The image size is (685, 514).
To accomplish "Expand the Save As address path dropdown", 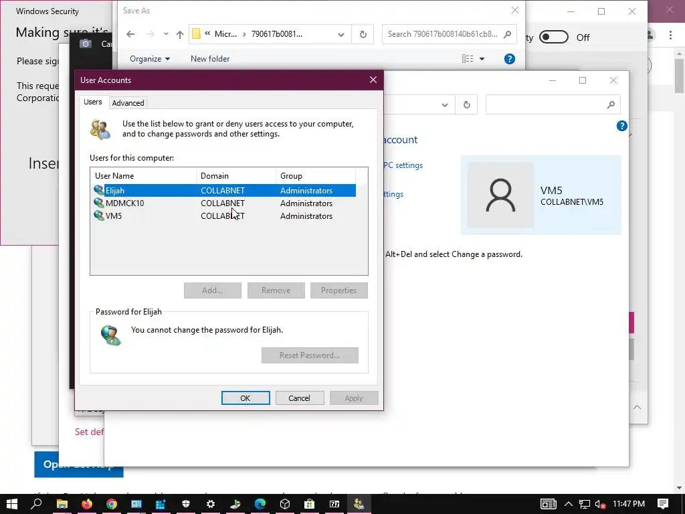I will (x=341, y=35).
